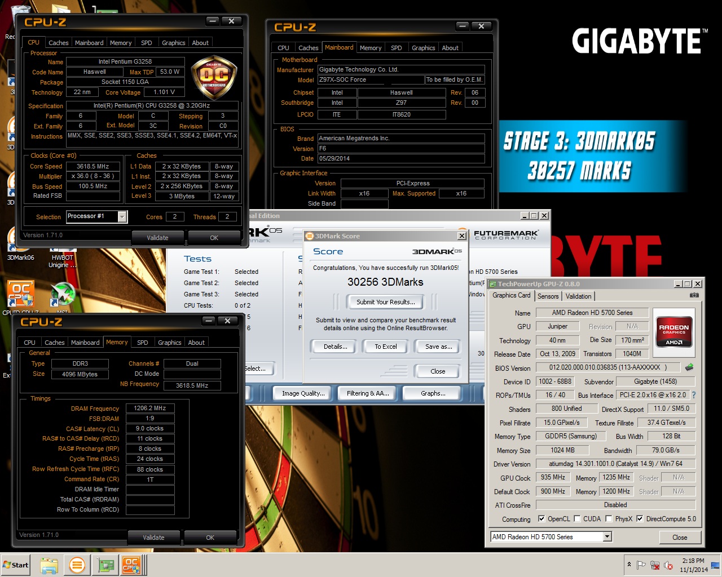Open Mainboard tab in CPU-Z Memory window

point(85,343)
